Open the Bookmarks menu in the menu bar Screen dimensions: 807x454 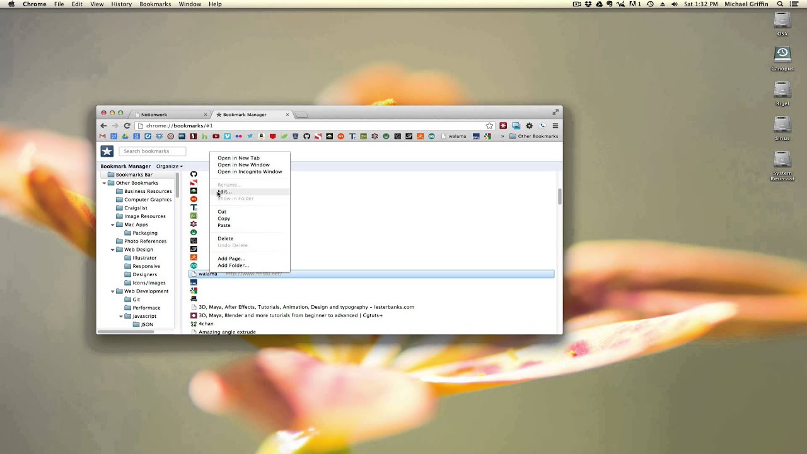[x=155, y=4]
